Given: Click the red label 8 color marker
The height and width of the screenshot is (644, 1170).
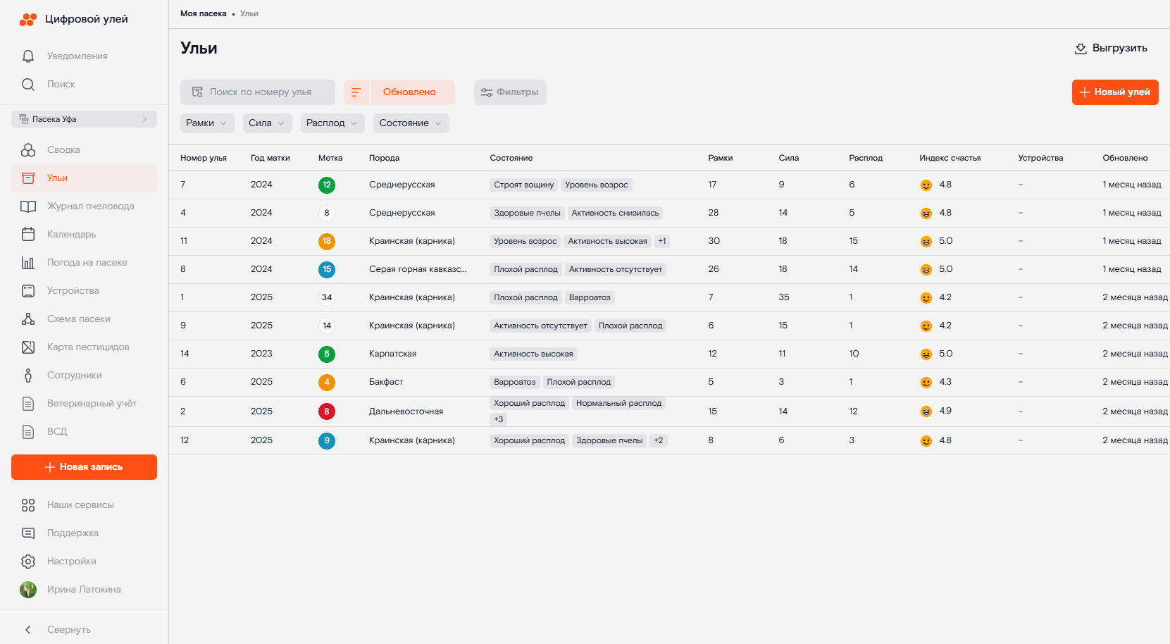Looking at the screenshot, I should (327, 411).
